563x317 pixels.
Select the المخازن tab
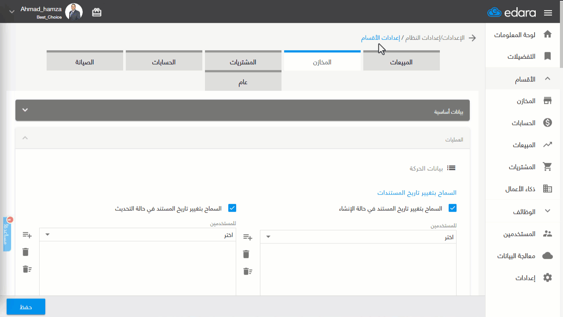(x=322, y=61)
